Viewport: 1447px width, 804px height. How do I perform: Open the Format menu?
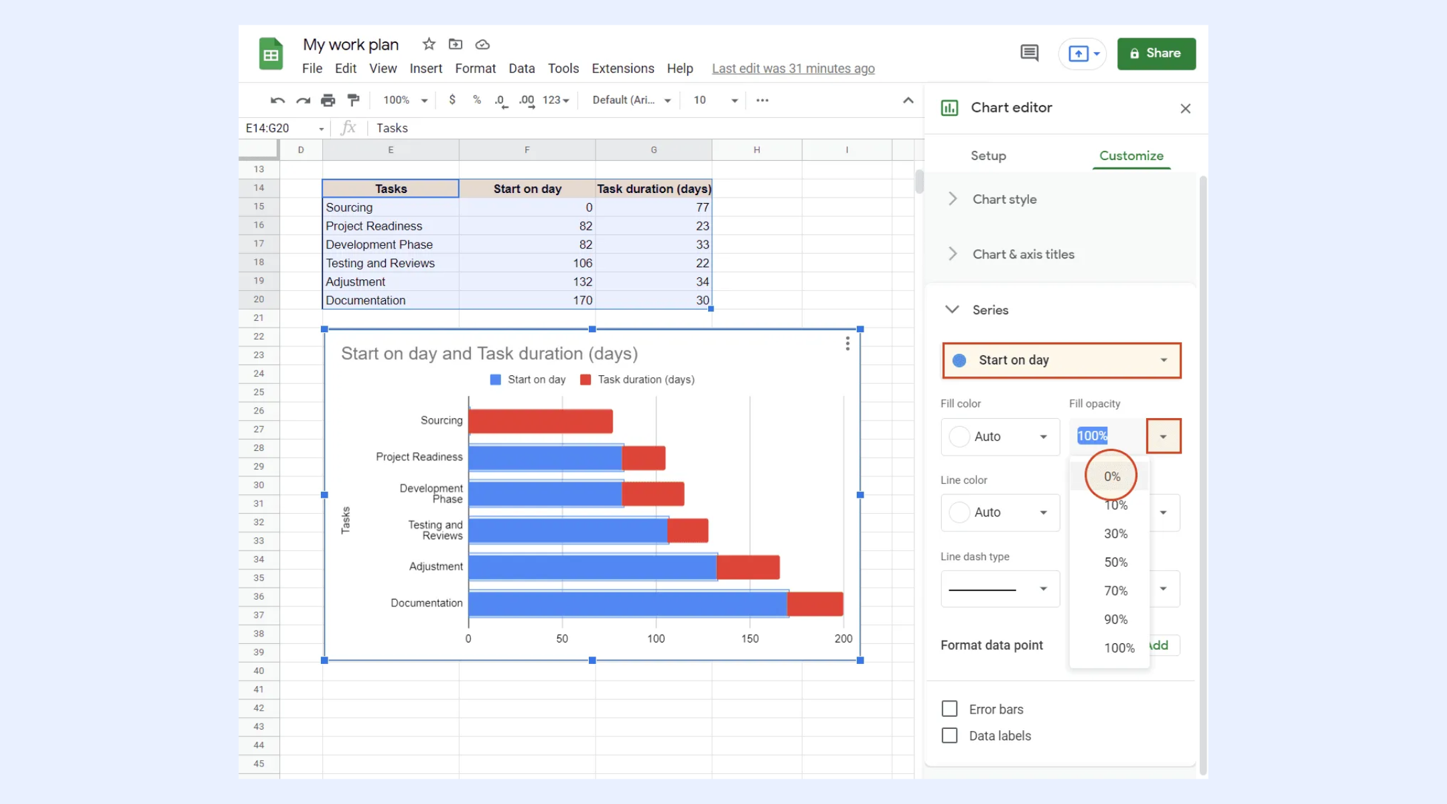pyautogui.click(x=475, y=68)
